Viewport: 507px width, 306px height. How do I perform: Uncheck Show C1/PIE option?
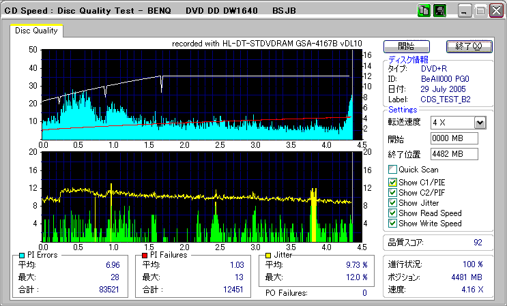(392, 183)
